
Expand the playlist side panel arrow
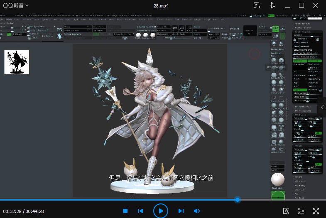coord(323,107)
